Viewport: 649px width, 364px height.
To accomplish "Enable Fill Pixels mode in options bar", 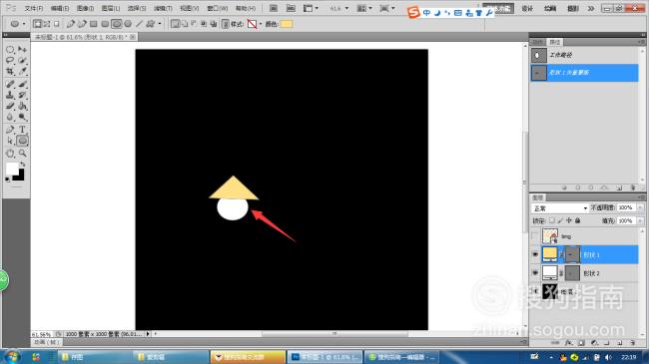I will tap(56, 24).
